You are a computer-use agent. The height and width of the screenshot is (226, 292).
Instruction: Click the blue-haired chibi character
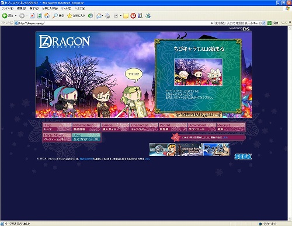(x=64, y=102)
